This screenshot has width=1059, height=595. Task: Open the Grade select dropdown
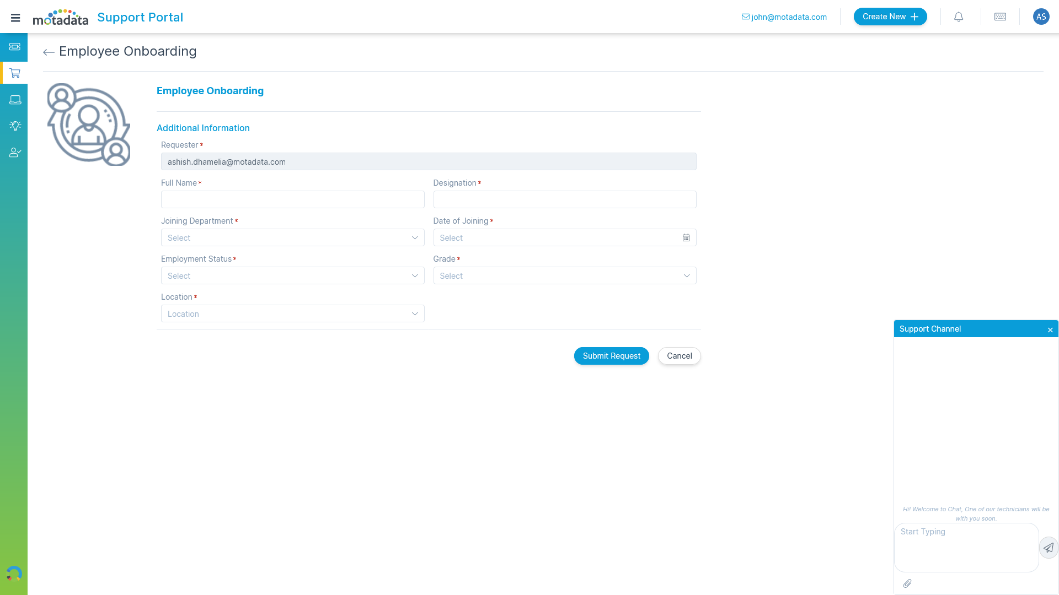click(564, 276)
